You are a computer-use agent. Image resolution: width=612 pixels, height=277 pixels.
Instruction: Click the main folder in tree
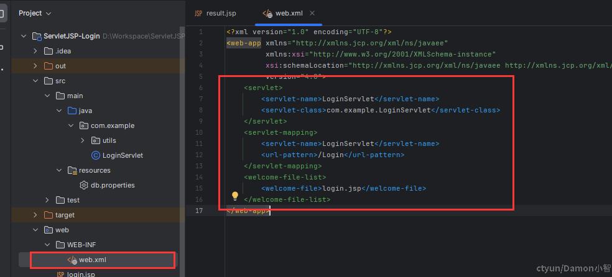pos(75,96)
